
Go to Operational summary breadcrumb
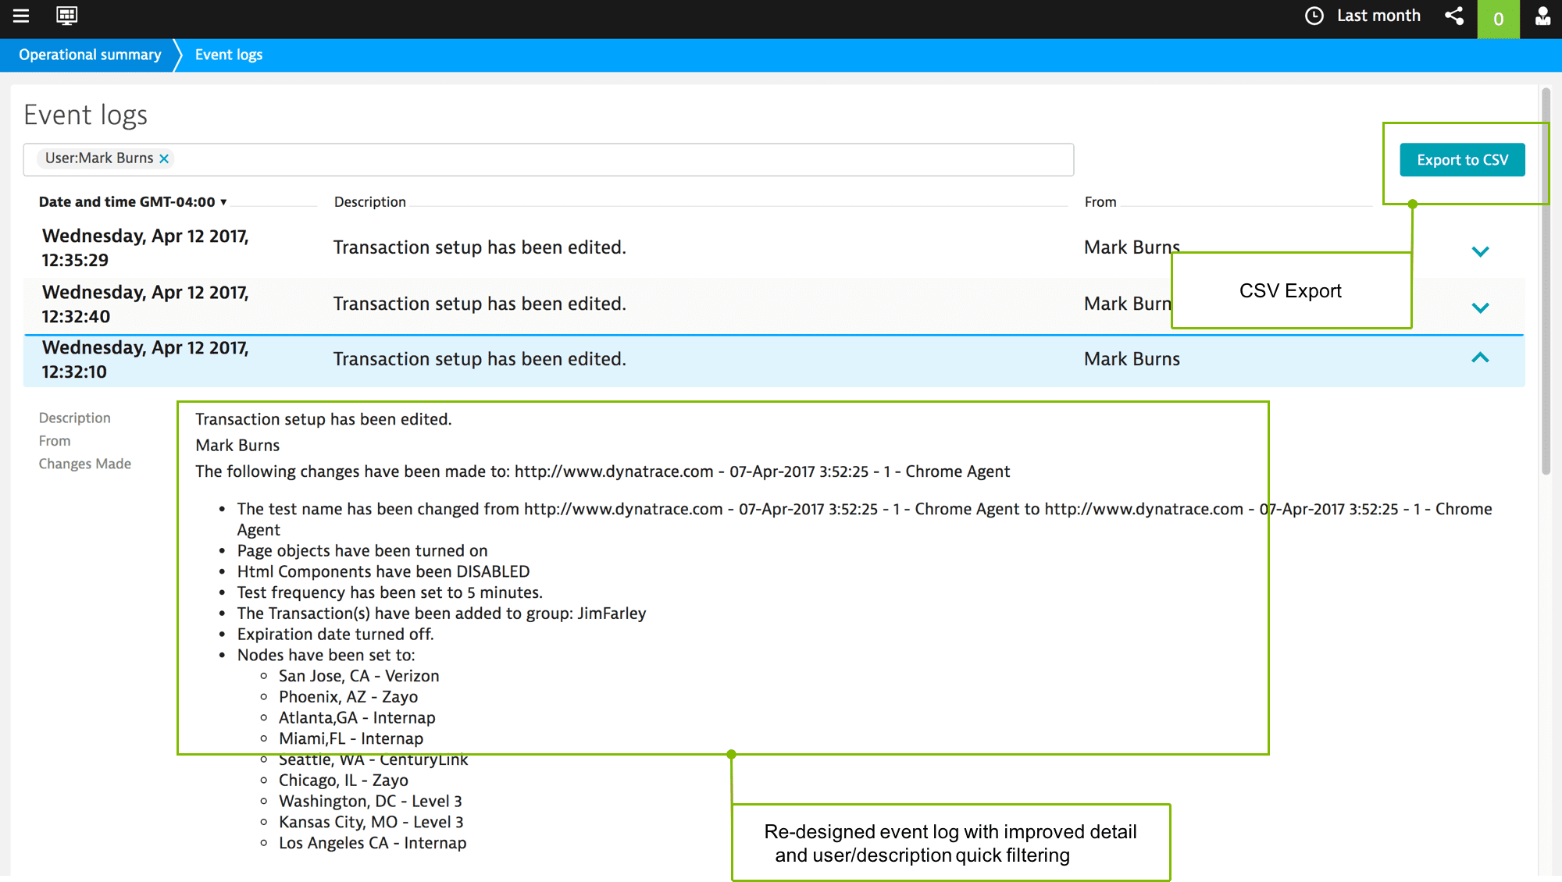90,55
